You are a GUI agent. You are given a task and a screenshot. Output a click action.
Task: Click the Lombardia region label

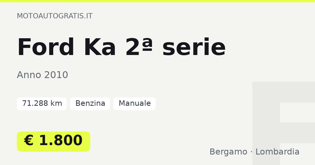[x=277, y=152]
